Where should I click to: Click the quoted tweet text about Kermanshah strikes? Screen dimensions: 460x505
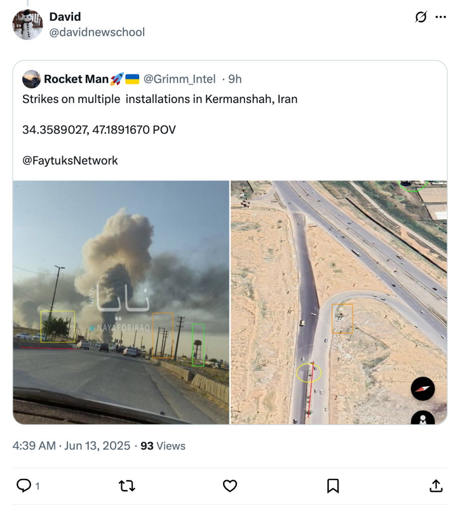(x=160, y=99)
